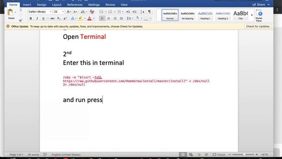Viewport: 282px width, 159px height.
Task: Open the Bullets dropdown arrow
Action: coord(106,12)
